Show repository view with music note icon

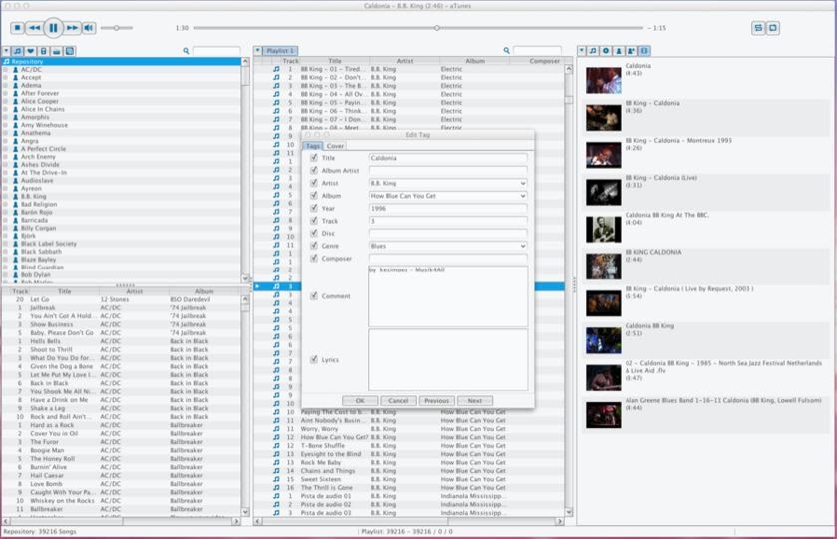18,51
